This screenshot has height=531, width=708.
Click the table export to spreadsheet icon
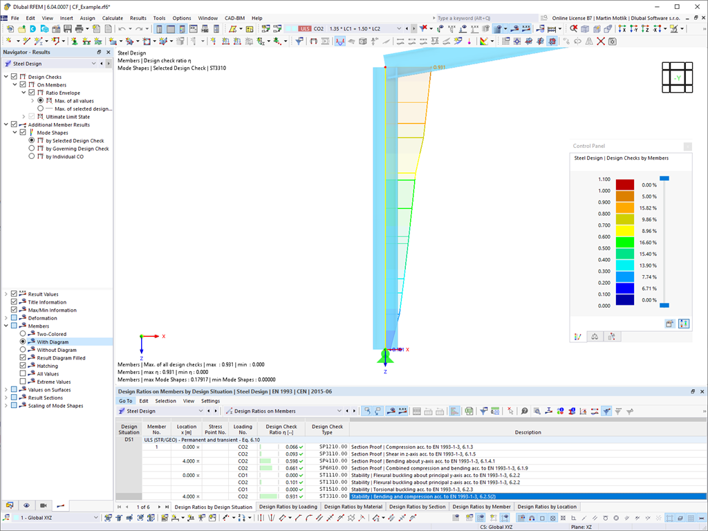[x=469, y=411]
